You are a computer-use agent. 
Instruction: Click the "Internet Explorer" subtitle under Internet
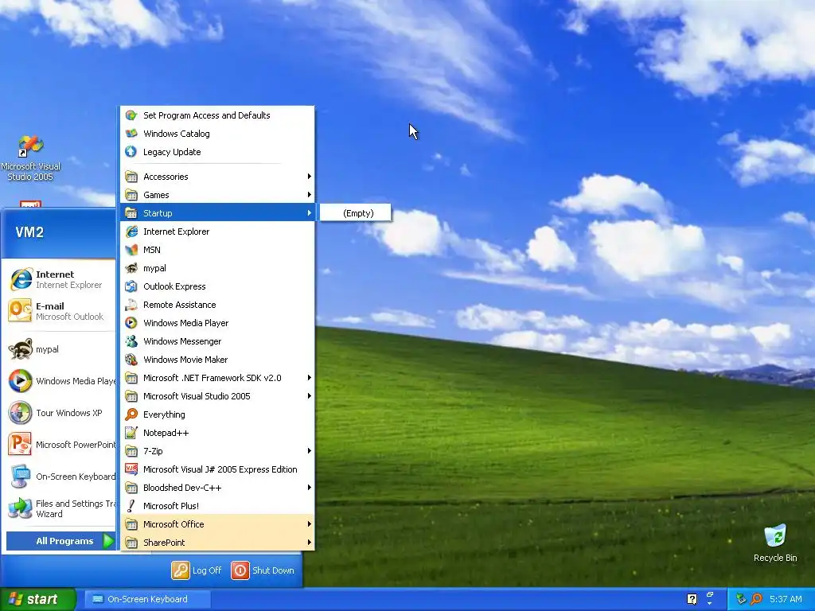69,285
